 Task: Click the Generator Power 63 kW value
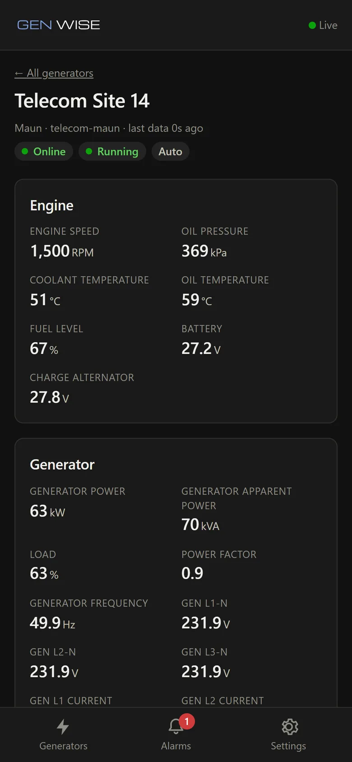click(47, 511)
